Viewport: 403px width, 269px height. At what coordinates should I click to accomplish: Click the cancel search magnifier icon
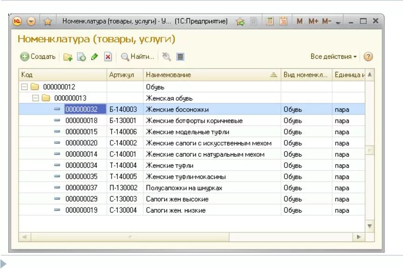[167, 56]
